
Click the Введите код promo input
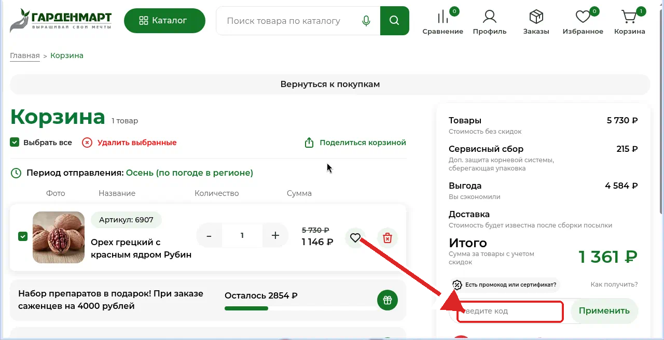tap(510, 311)
